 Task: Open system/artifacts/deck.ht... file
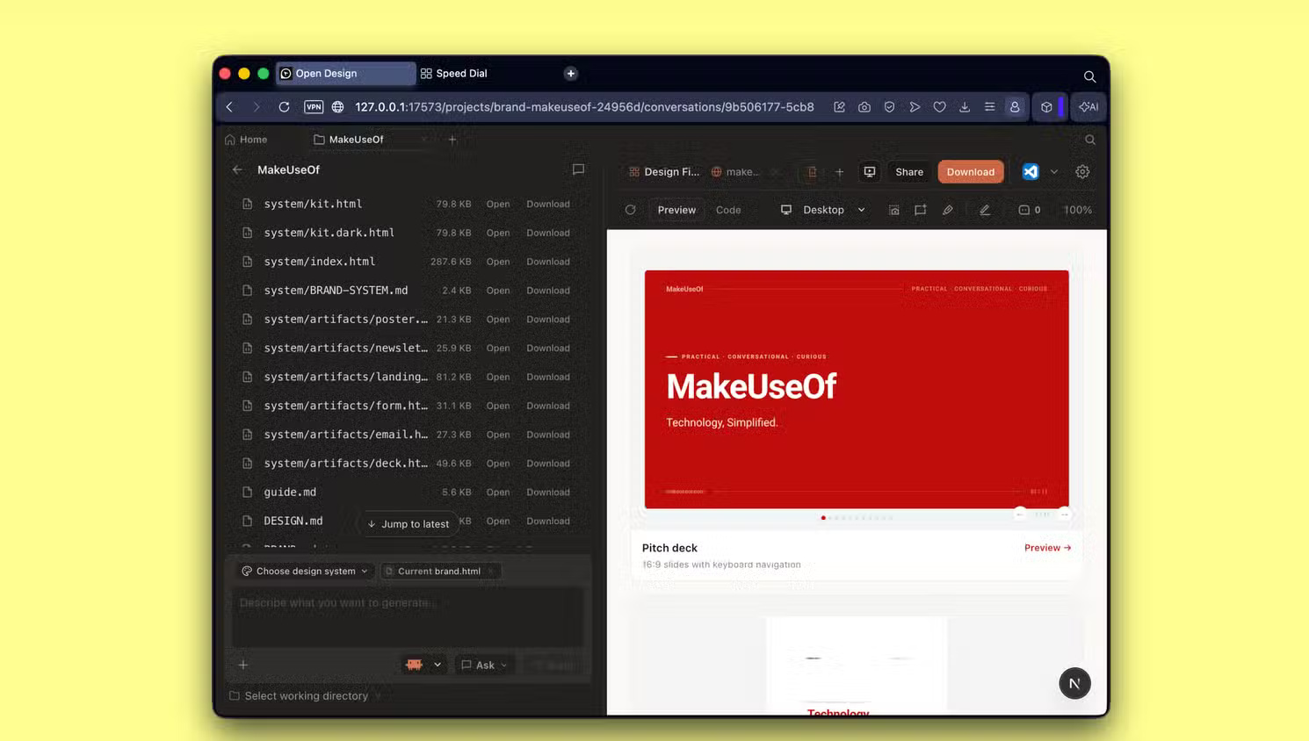[498, 464]
